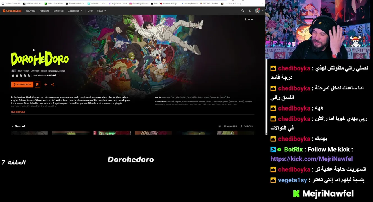
Task: Open the Crunchyroll home logo
Action: click(12, 11)
